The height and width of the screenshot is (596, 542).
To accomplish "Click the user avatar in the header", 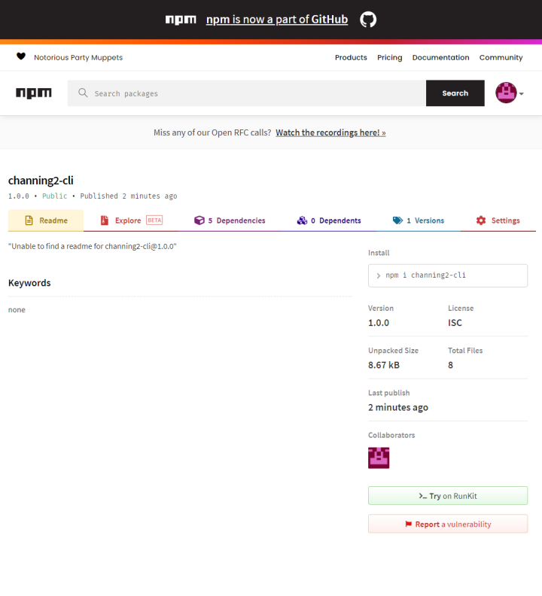I will (506, 93).
